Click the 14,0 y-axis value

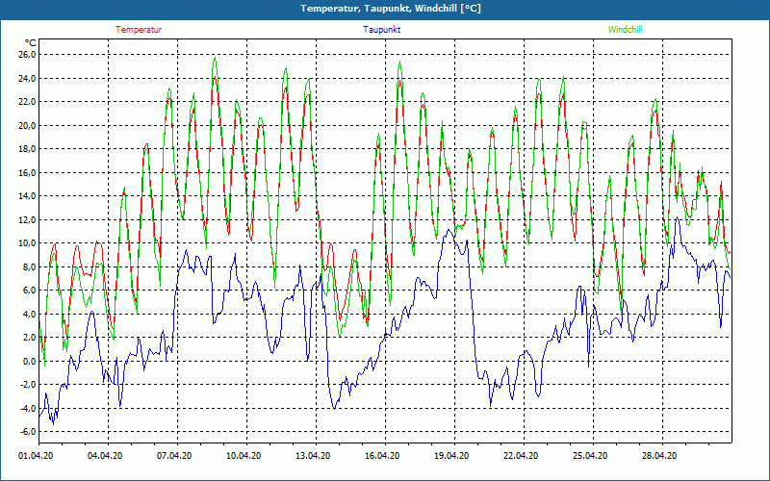27,196
